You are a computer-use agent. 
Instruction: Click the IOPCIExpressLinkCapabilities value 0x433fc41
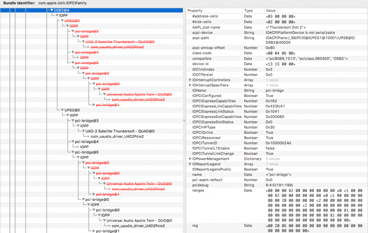coord(275,106)
